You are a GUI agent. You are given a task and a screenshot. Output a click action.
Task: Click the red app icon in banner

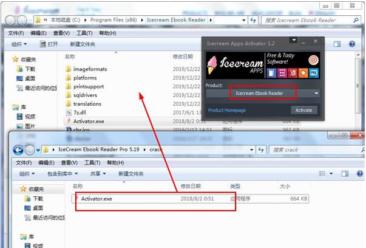click(x=293, y=73)
